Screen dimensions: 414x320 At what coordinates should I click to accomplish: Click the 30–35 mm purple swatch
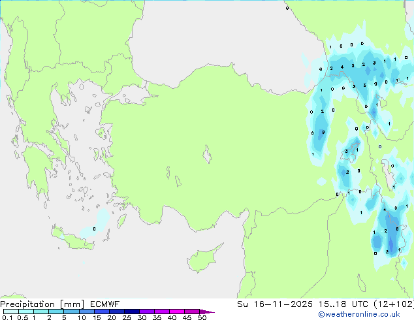[x=146, y=312]
